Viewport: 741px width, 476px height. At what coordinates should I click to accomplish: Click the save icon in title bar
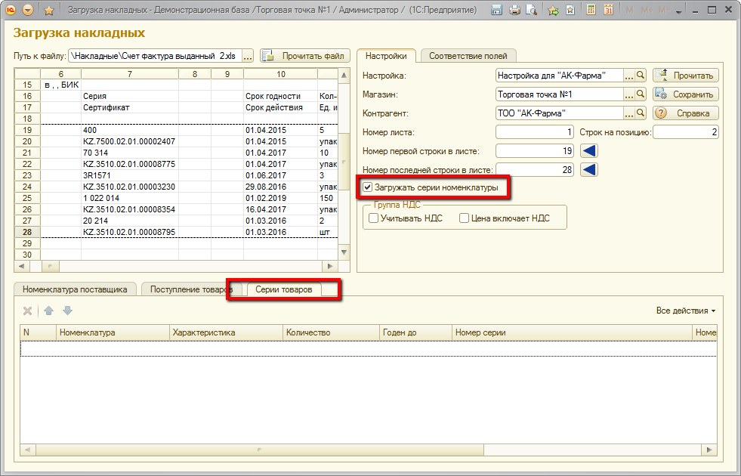tap(497, 11)
